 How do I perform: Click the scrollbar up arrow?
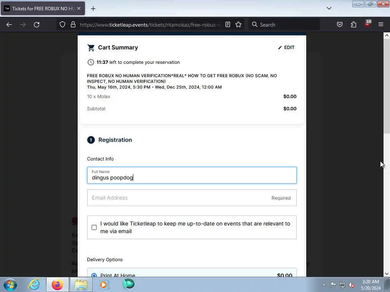coord(387,35)
